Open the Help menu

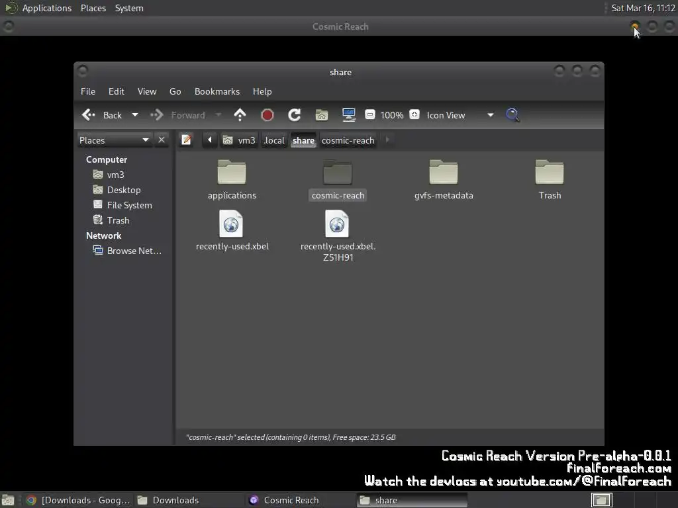pyautogui.click(x=262, y=91)
